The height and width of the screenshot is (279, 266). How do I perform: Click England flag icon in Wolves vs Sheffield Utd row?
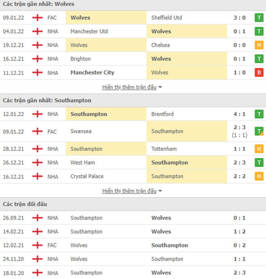38,18
